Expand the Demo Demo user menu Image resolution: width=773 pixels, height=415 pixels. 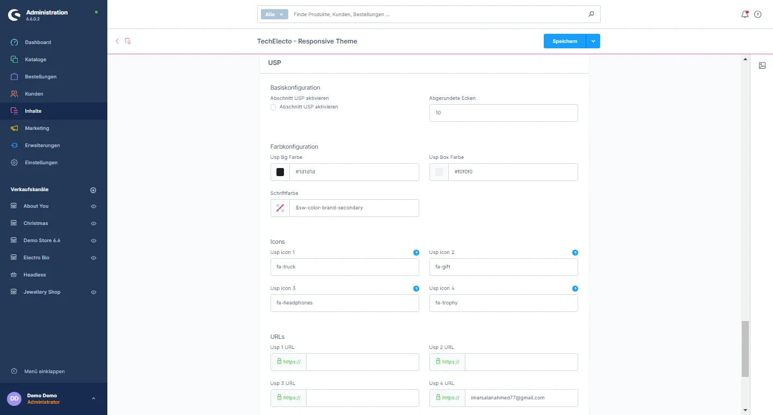pyautogui.click(x=93, y=398)
